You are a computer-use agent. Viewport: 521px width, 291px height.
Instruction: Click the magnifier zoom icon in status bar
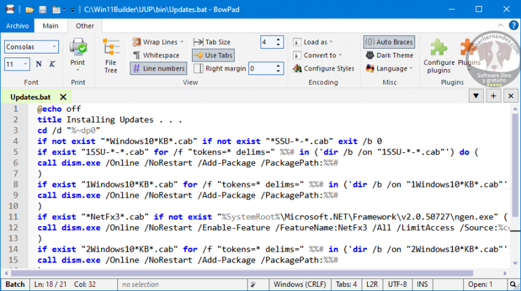(514, 284)
